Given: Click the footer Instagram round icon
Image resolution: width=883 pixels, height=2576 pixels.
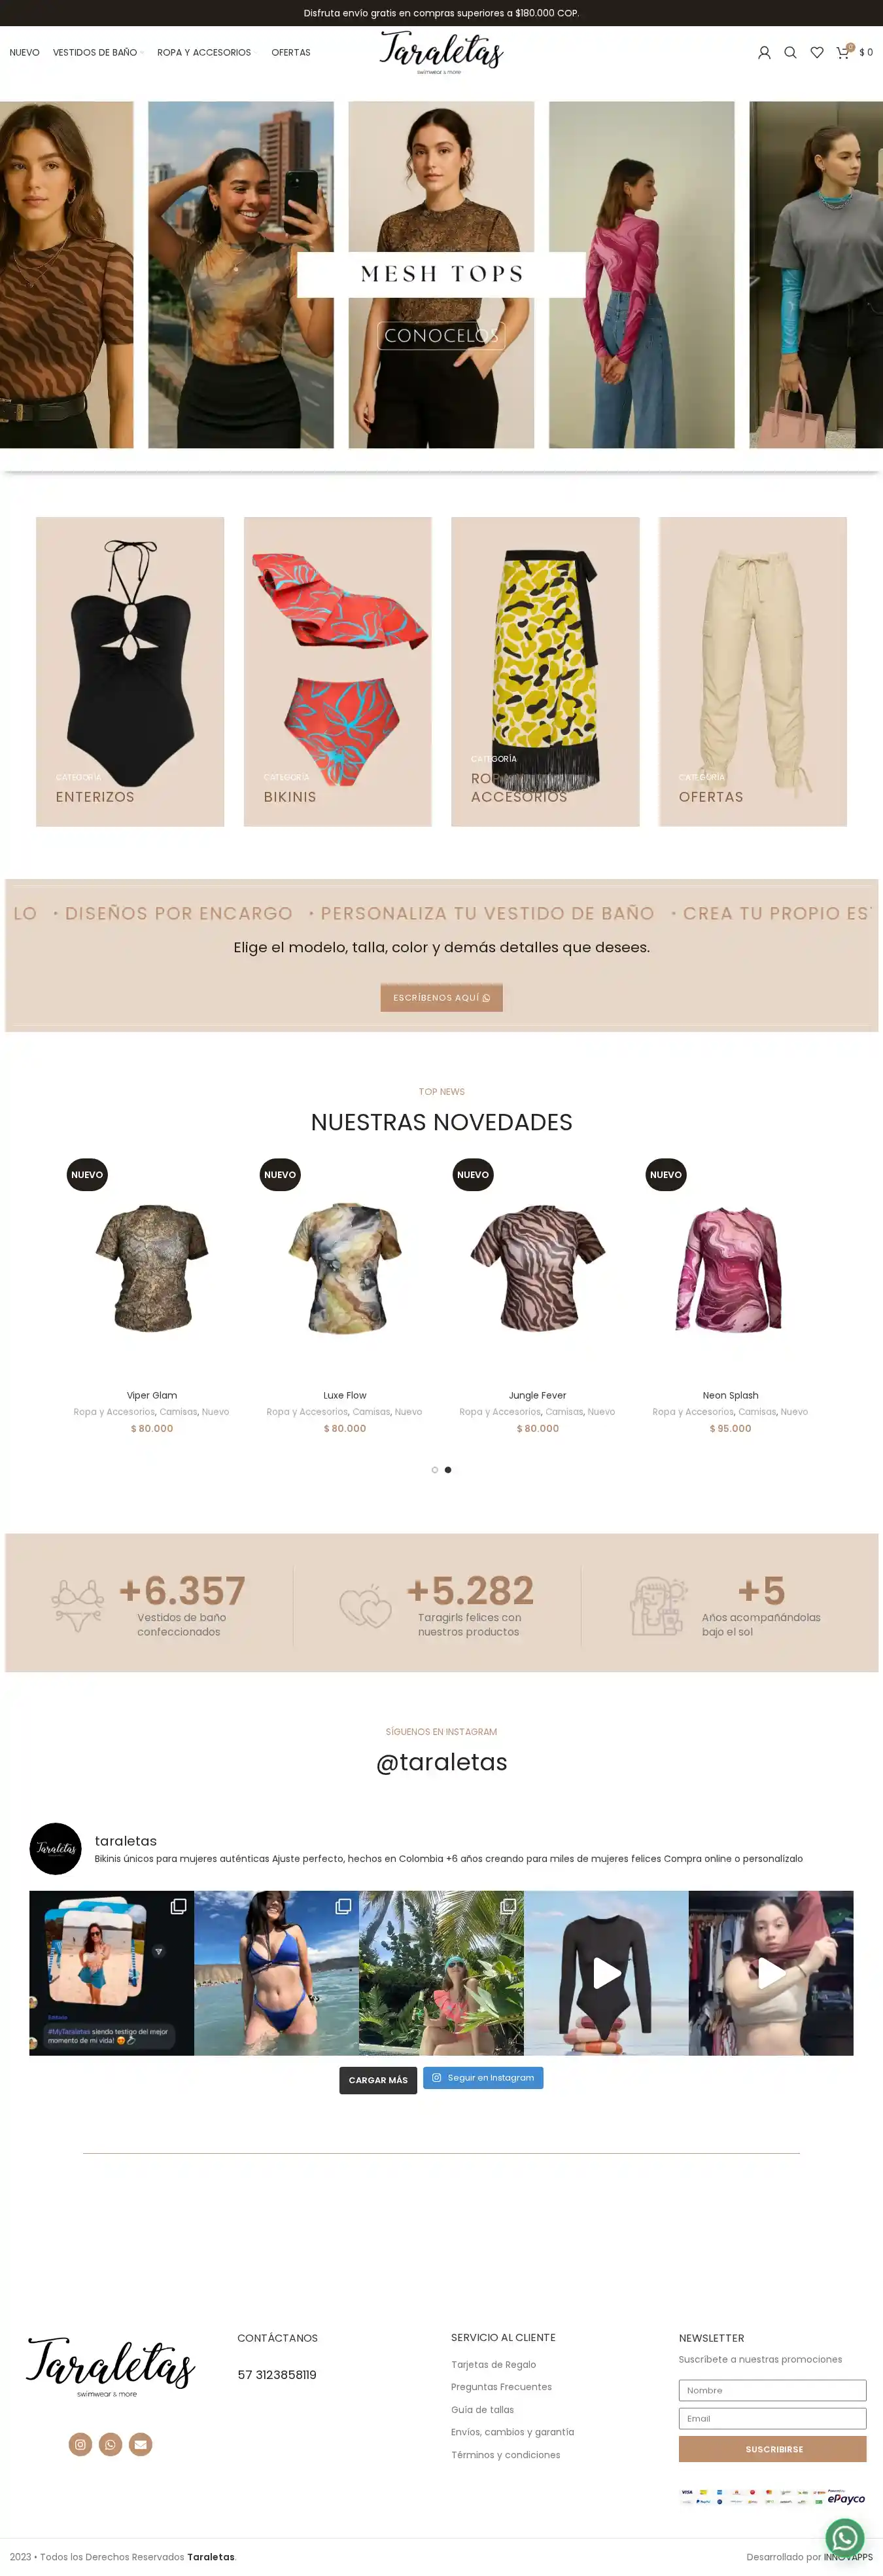Looking at the screenshot, I should pyautogui.click(x=80, y=2444).
